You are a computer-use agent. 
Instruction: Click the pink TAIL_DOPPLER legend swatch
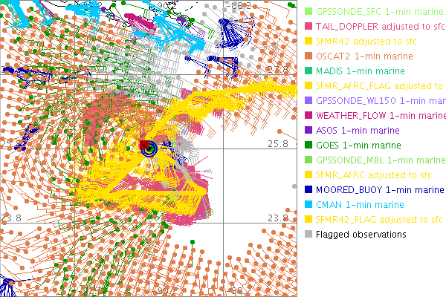(308, 27)
